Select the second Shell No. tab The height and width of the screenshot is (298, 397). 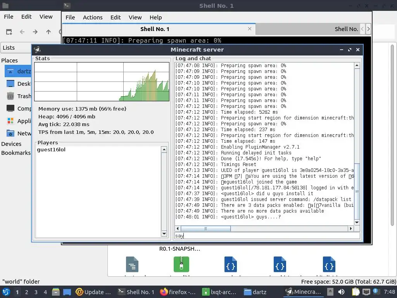click(x=307, y=29)
